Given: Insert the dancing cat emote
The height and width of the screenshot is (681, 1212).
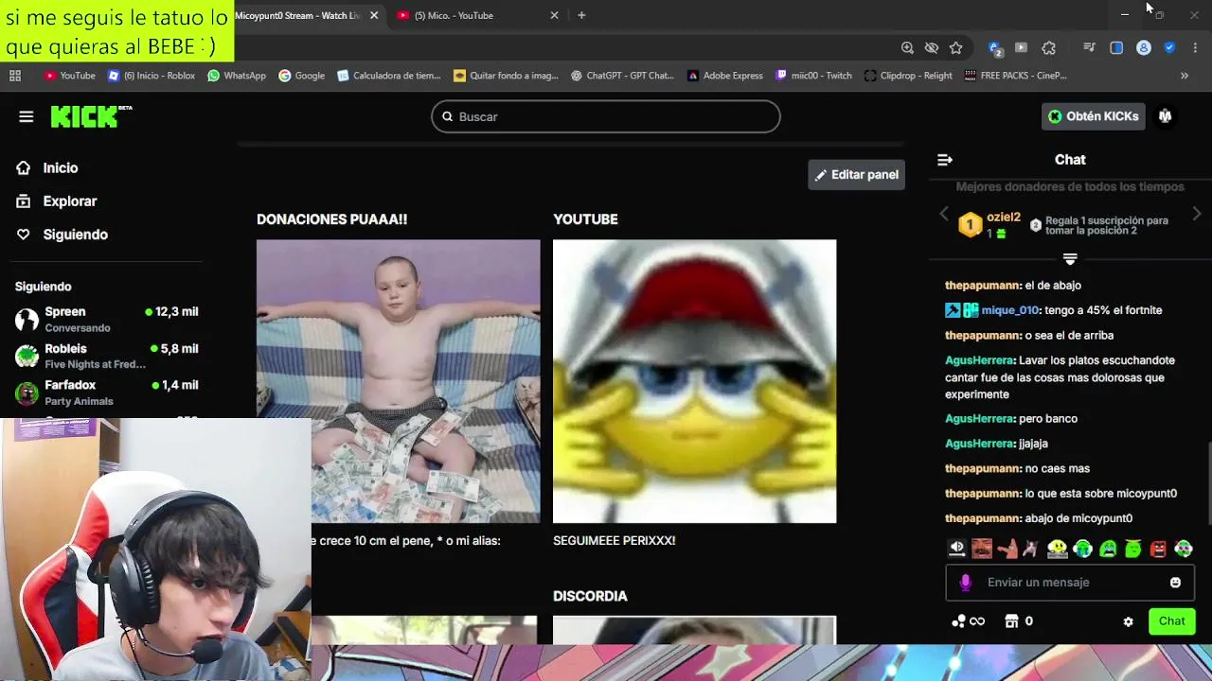Looking at the screenshot, I should (1031, 549).
